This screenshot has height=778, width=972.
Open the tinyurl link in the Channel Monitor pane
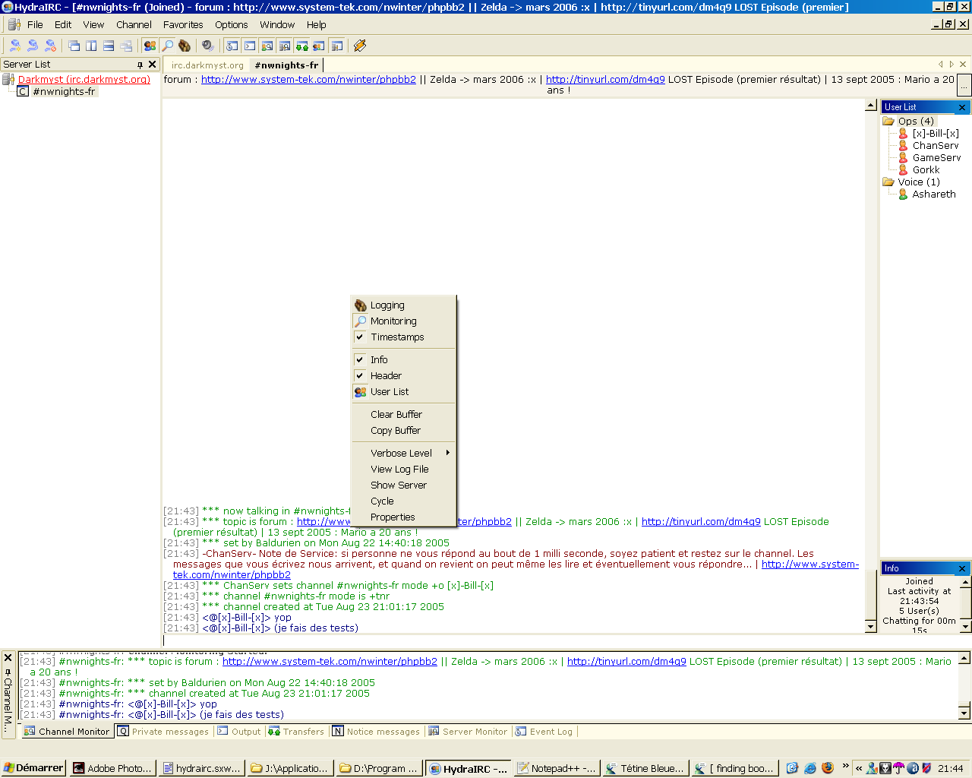(626, 662)
